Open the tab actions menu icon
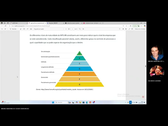The width and height of the screenshot is (168, 126). [x=8, y=23]
